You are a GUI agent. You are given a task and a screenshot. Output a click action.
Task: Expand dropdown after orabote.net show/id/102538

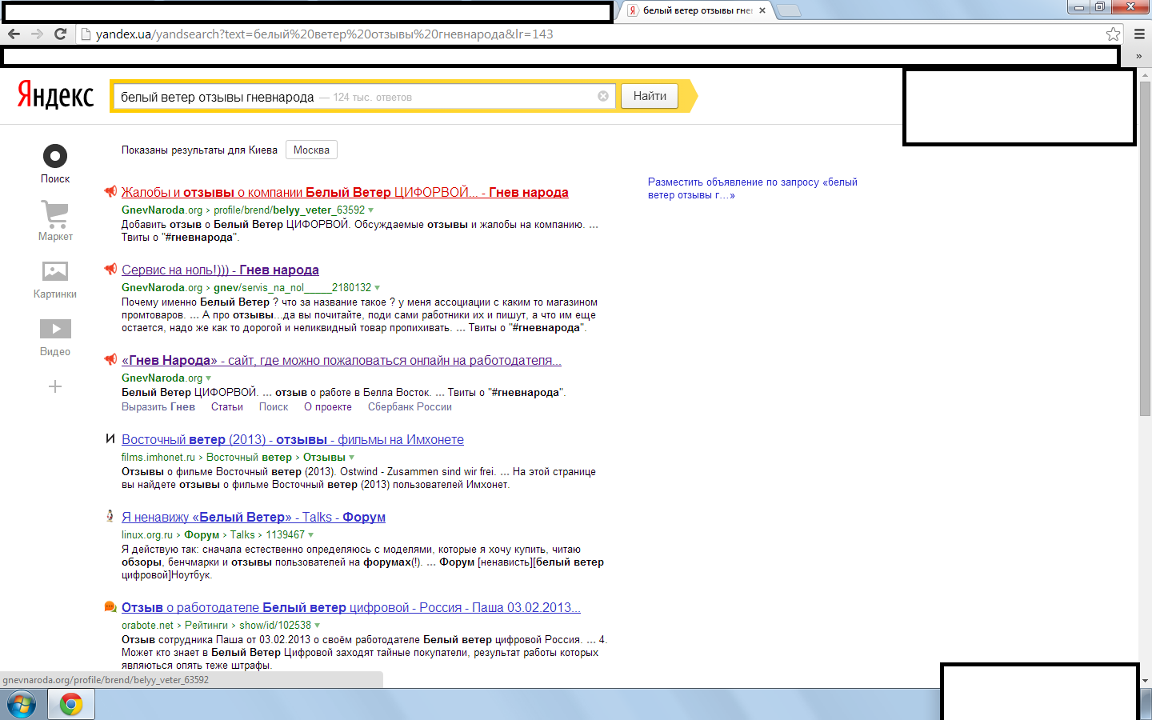pos(317,626)
